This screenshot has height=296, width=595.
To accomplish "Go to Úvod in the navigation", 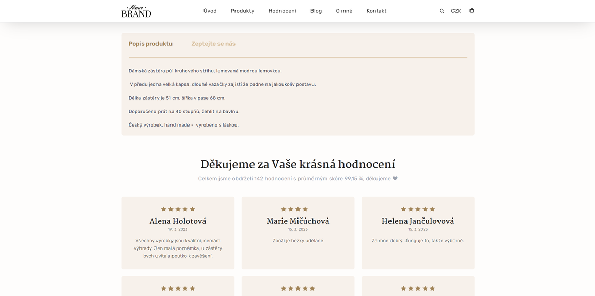I will click(210, 11).
